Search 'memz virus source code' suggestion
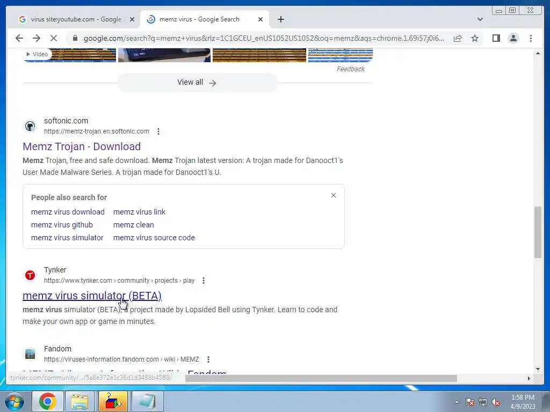 click(x=154, y=238)
